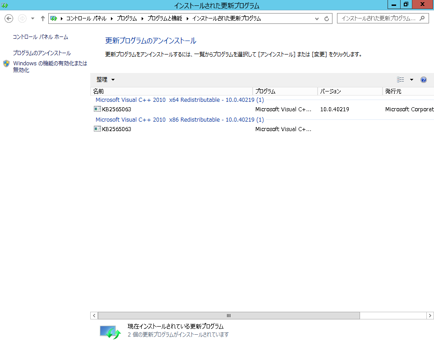The width and height of the screenshot is (434, 346).
Task: Sort by the 名前 column header
Action: pyautogui.click(x=171, y=91)
